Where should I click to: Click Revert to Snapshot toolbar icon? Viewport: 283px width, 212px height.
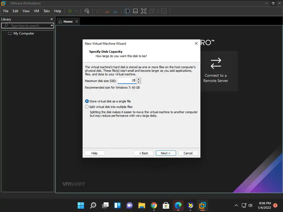click(x=107, y=11)
